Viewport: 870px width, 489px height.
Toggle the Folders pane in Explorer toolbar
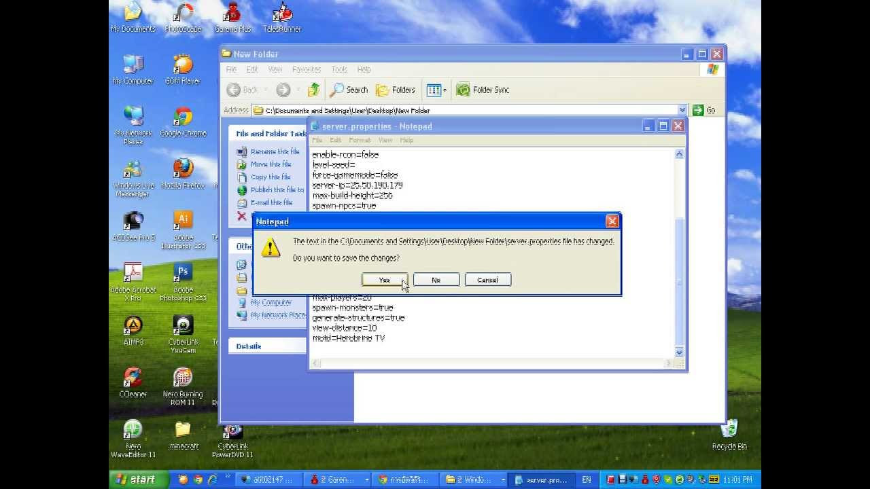coord(396,90)
